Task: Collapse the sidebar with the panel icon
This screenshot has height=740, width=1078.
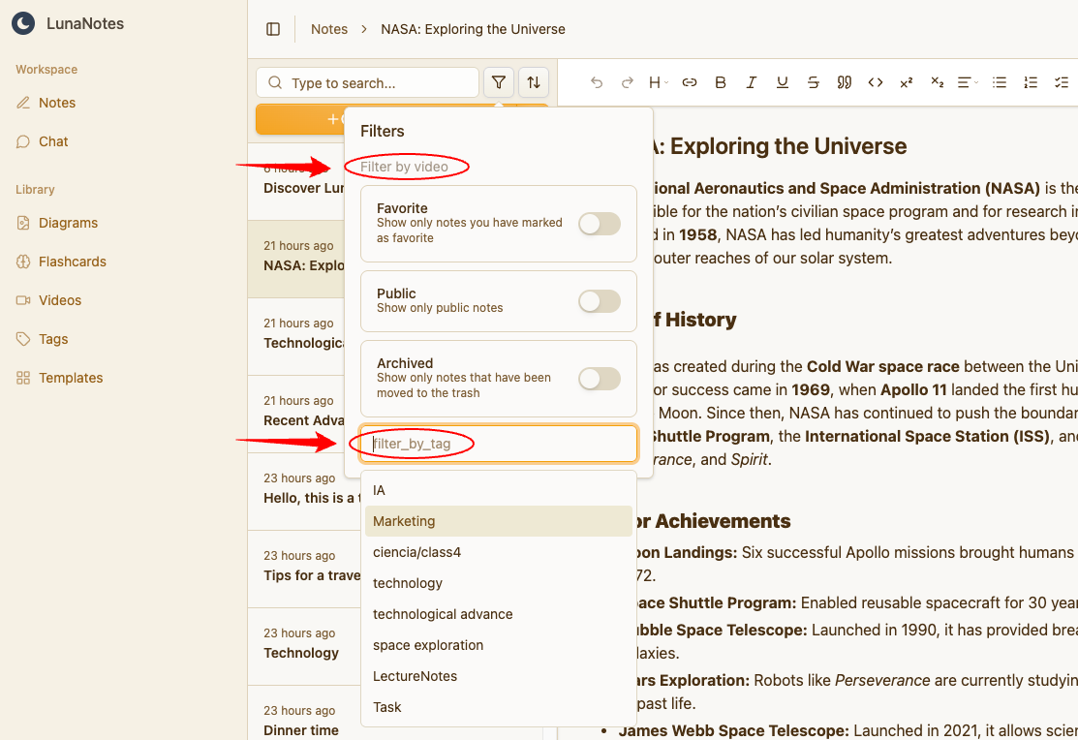Action: tap(273, 29)
